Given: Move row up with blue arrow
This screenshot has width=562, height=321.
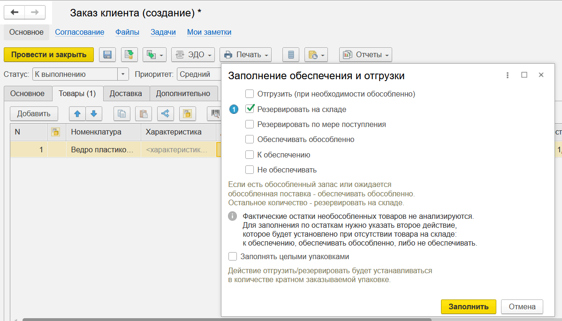Looking at the screenshot, I should [x=77, y=113].
